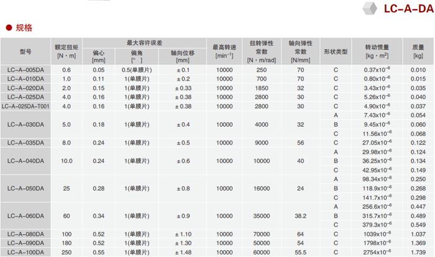Click the 型号 column header
435x257 pixels.
pyautogui.click(x=25, y=51)
